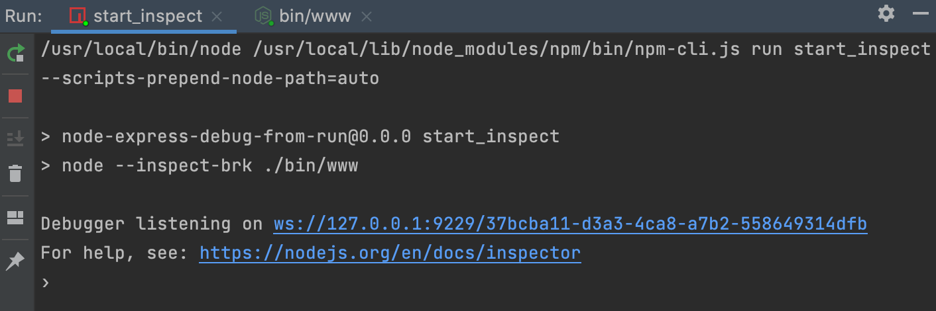The width and height of the screenshot is (936, 311).
Task: Restore the tool window layout
Action: (15, 218)
